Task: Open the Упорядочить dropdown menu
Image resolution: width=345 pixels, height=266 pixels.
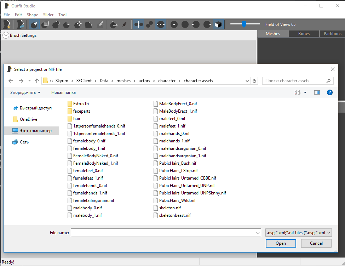Action: click(x=25, y=92)
